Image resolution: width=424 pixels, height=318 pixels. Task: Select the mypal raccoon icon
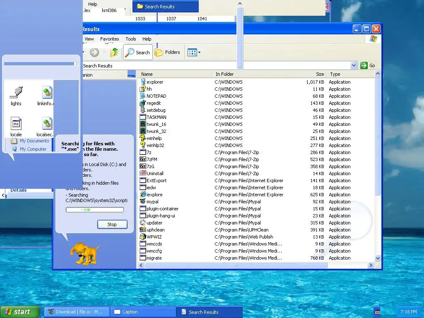point(143,201)
